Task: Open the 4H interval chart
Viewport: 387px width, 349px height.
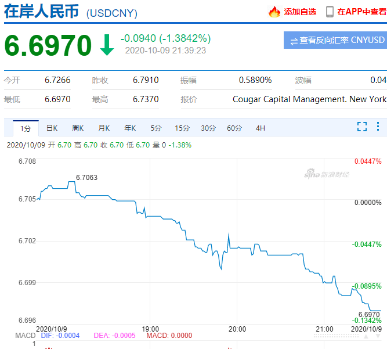Action: (261, 128)
